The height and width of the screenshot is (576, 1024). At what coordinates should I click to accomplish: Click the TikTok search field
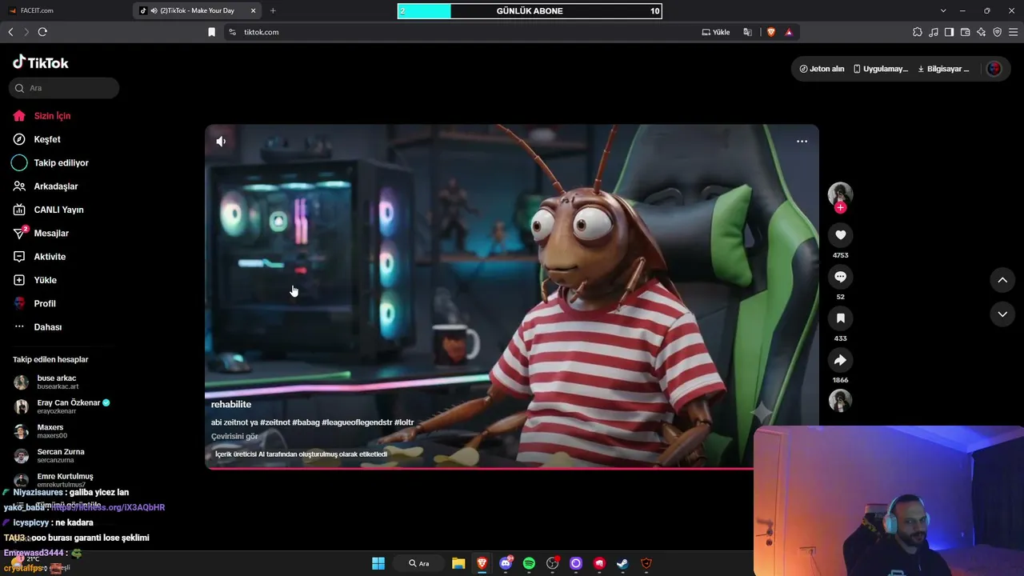click(64, 88)
